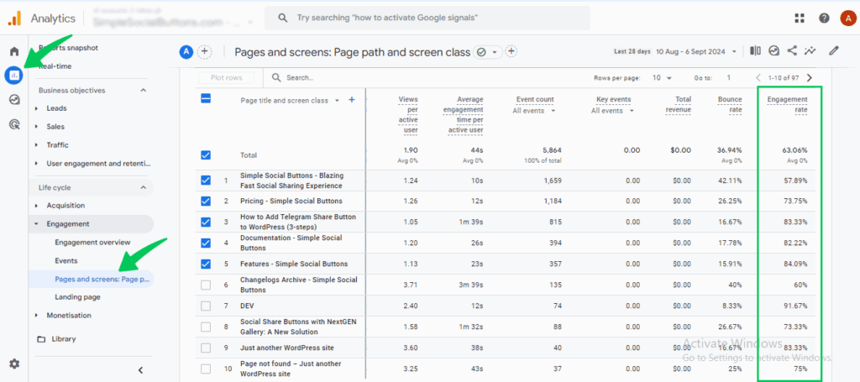Screen dimensions: 860x382
Task: Click the add comparison plus icon beside A
Action: pyautogui.click(x=204, y=51)
